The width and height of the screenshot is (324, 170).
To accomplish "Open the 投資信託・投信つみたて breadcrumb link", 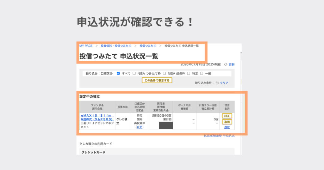I will [116, 46].
